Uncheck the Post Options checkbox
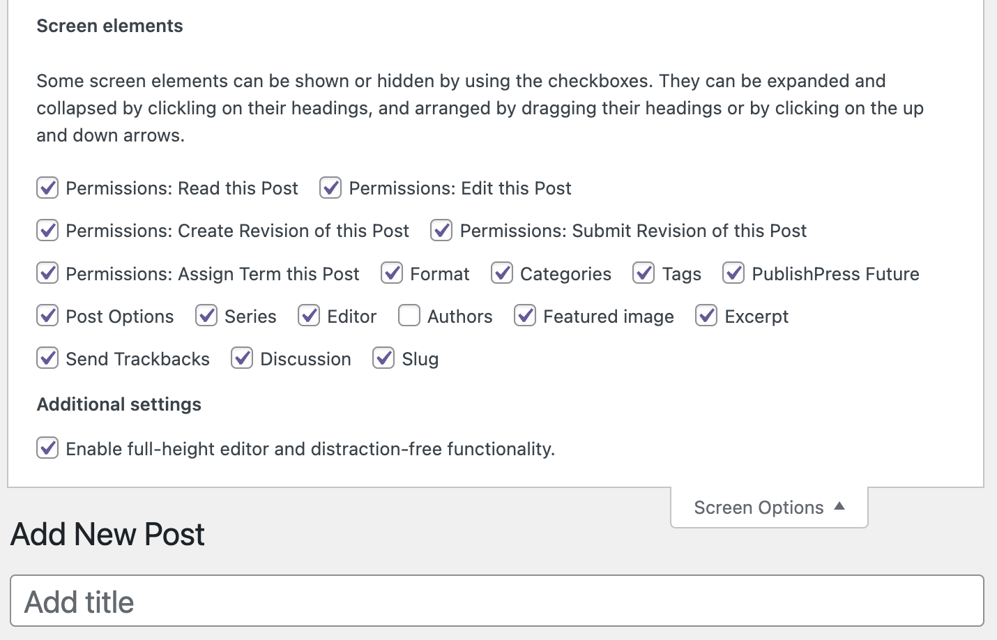 pyautogui.click(x=47, y=317)
